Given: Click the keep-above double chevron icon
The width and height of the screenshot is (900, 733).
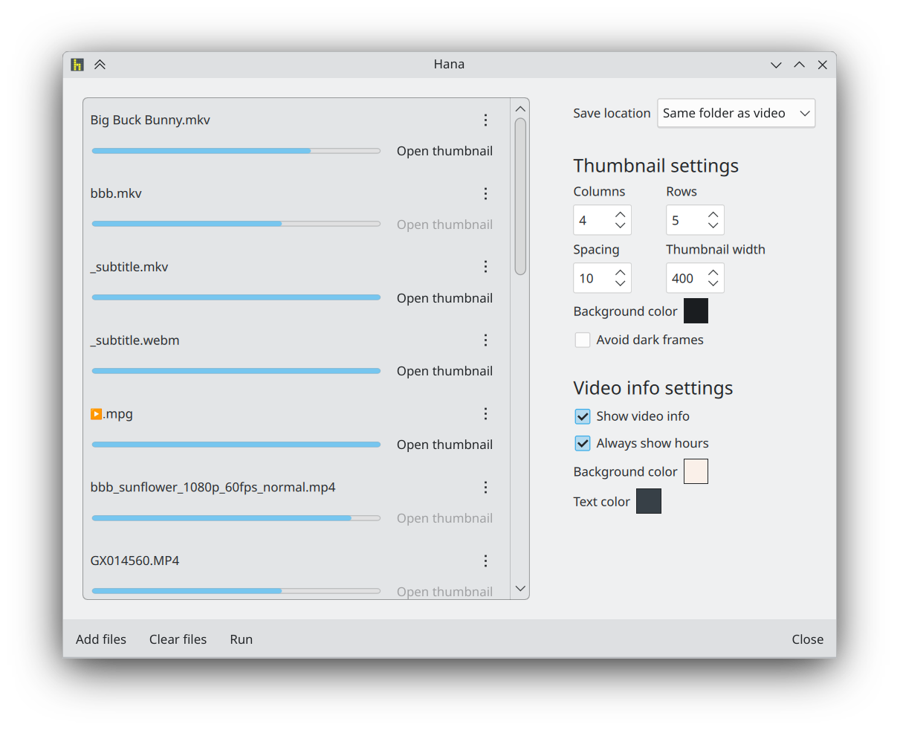Looking at the screenshot, I should 100,65.
